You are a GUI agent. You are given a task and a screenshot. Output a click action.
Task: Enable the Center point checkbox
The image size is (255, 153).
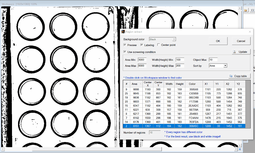tap(159, 45)
